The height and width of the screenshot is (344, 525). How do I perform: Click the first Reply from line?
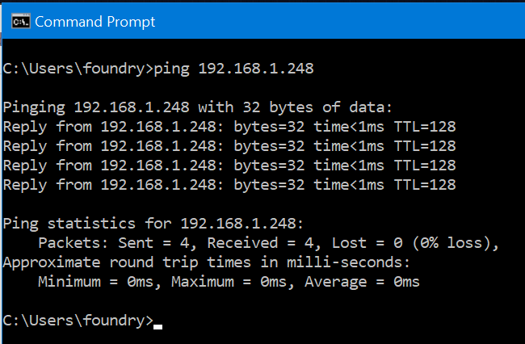tap(229, 127)
